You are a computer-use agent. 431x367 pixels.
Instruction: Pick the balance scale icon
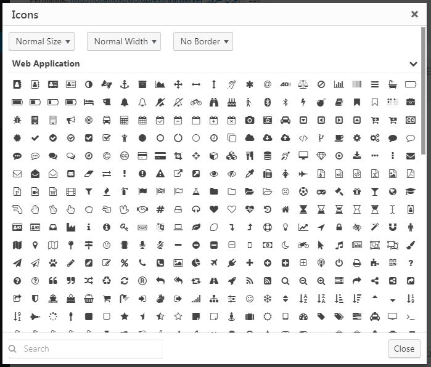[x=303, y=84]
